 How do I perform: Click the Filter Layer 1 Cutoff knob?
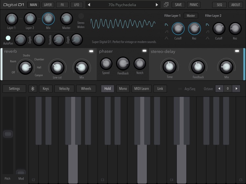tap(178, 29)
